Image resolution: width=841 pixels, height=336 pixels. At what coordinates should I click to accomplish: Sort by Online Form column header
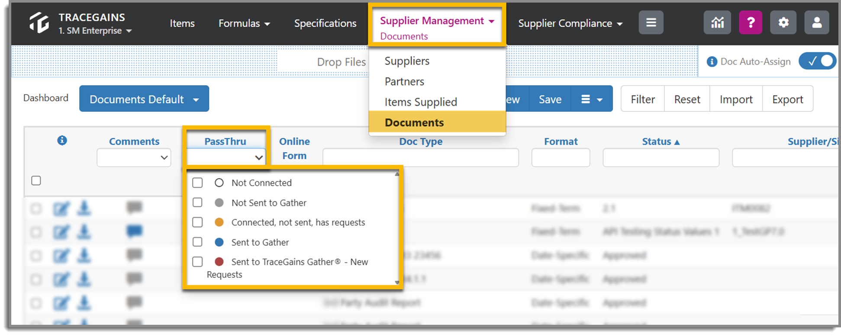click(294, 148)
